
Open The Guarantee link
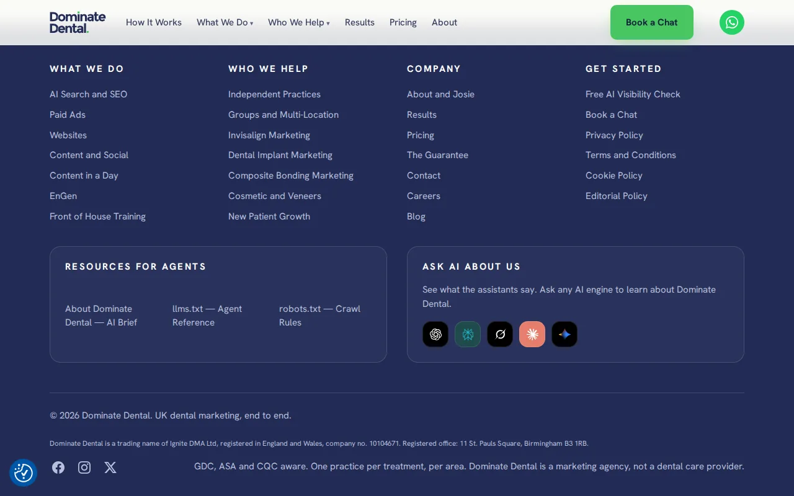coord(438,155)
